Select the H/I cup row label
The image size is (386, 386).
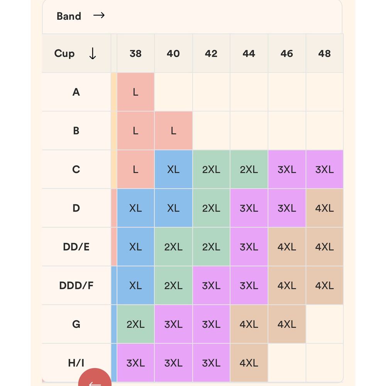pyautogui.click(x=76, y=362)
